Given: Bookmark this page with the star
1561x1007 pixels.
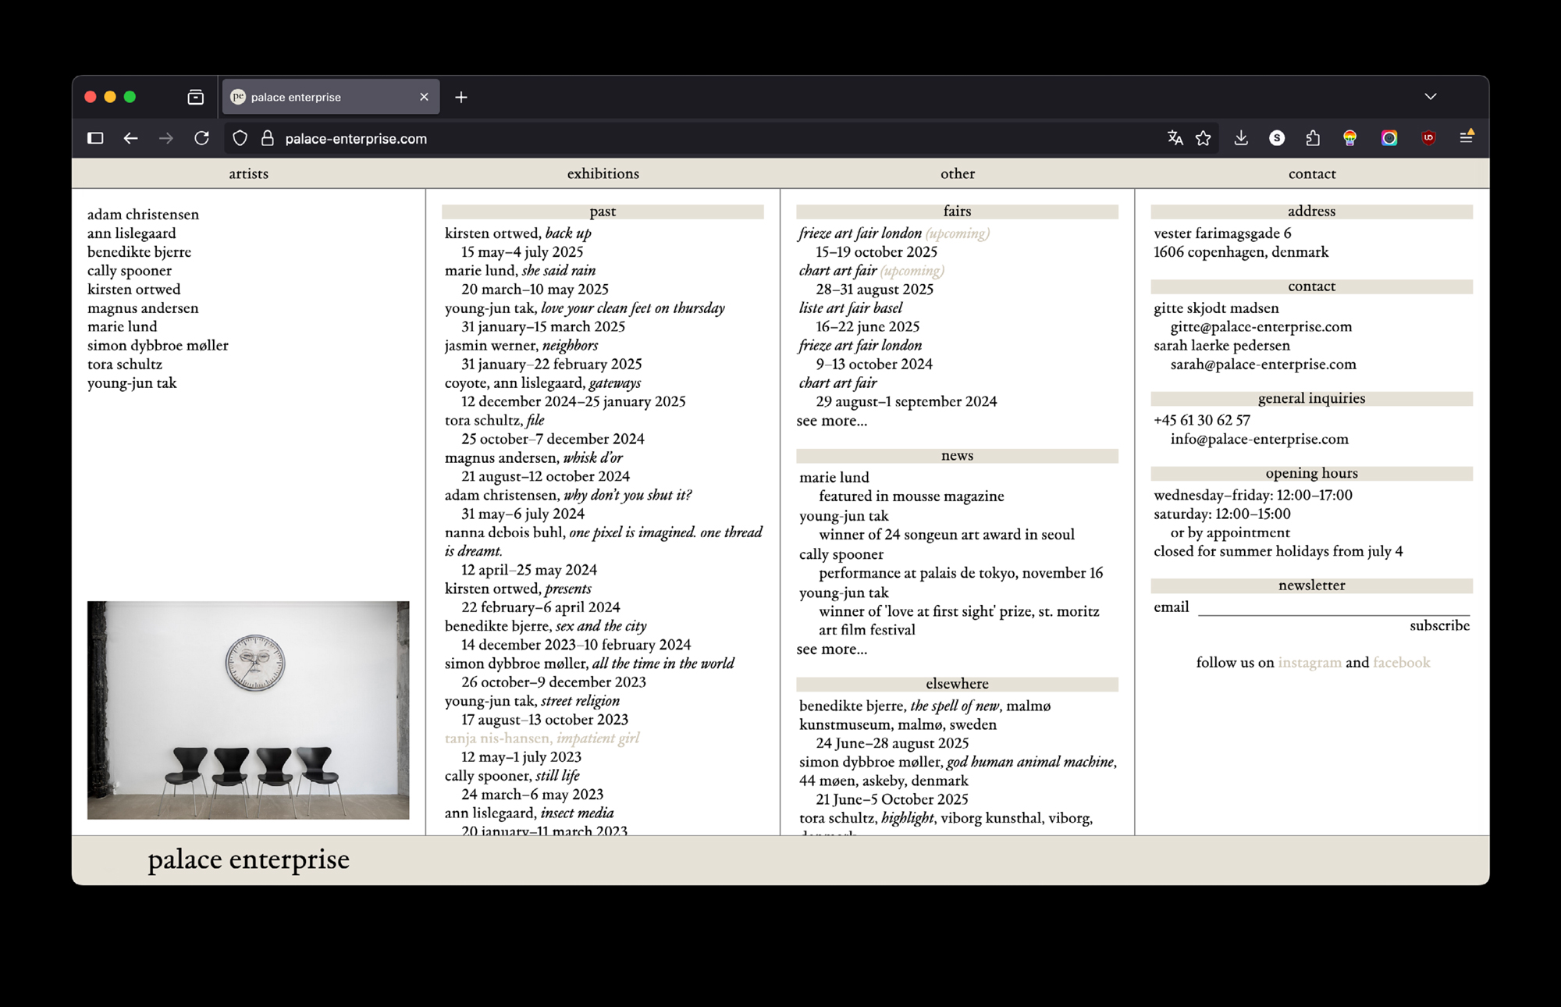Looking at the screenshot, I should pyautogui.click(x=1203, y=138).
